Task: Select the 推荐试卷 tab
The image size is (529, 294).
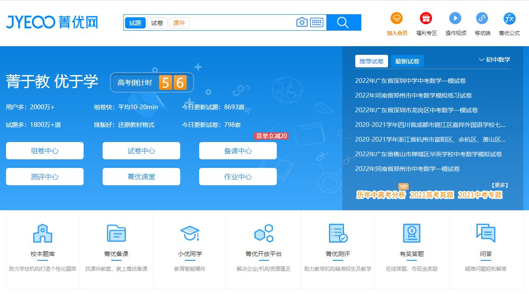Action: (371, 61)
